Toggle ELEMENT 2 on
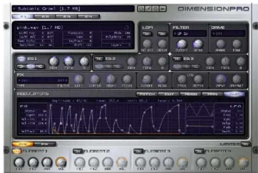The width and height of the screenshot is (258, 173). point(78,151)
